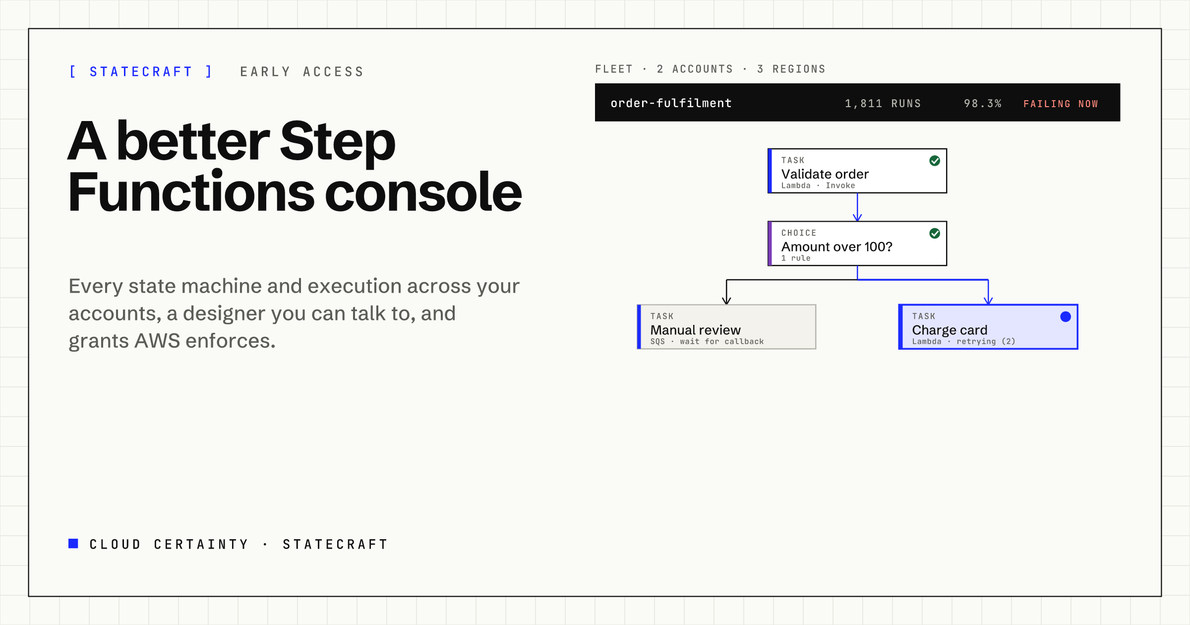Viewport: 1190px width, 625px height.
Task: Click blue arrowhead pointing into Charge card
Action: (x=988, y=300)
